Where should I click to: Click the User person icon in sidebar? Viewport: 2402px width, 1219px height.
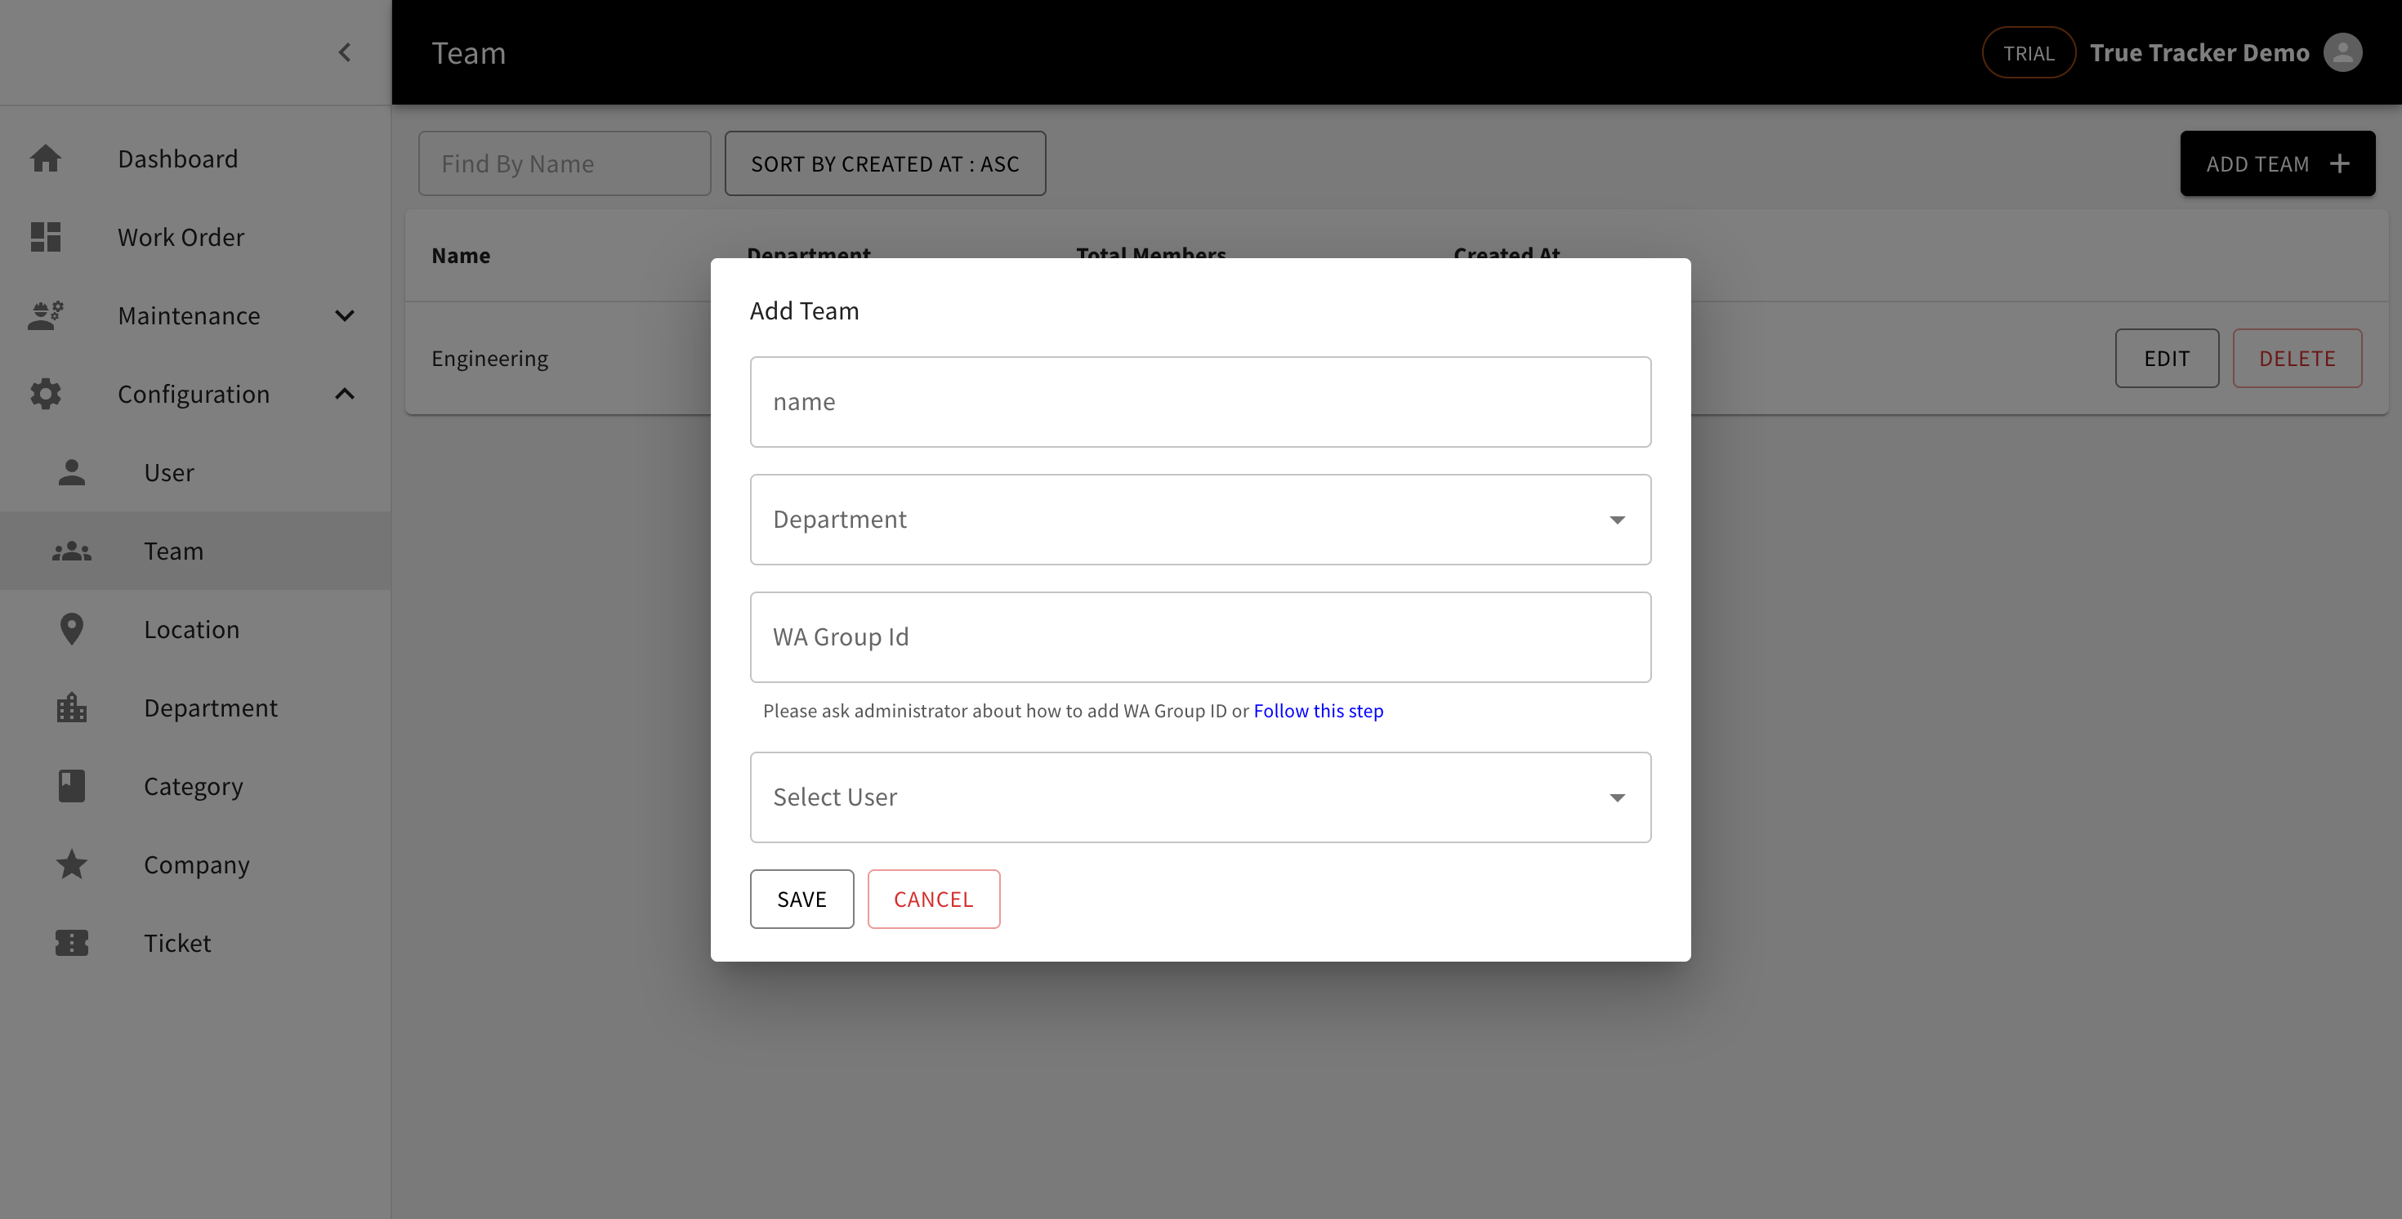coord(71,472)
